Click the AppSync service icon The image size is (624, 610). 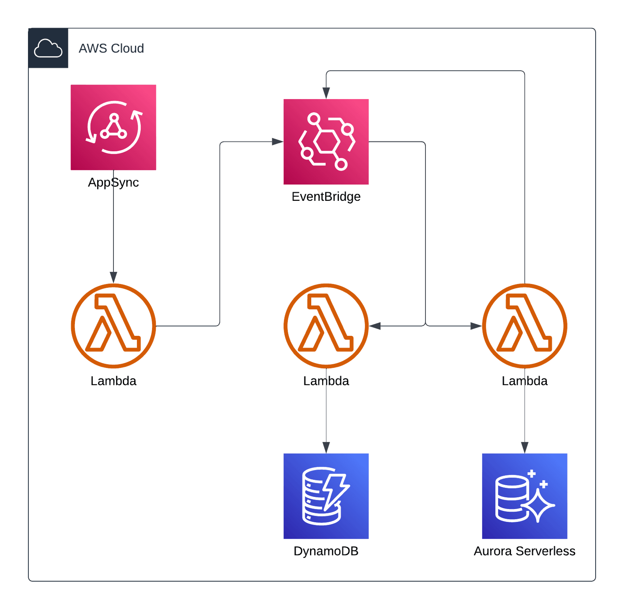(113, 127)
